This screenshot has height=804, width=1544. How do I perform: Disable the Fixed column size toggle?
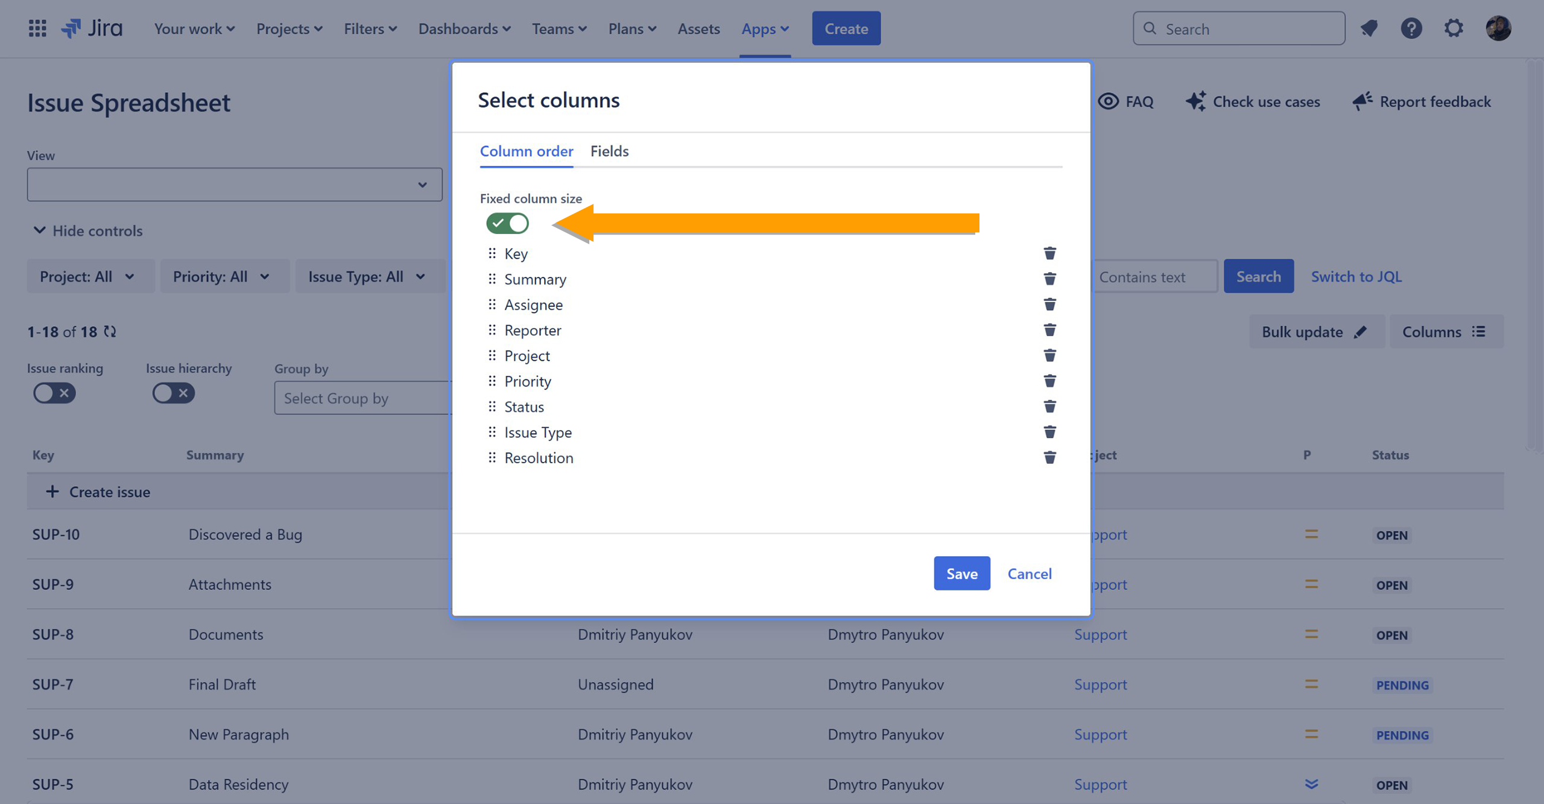[507, 223]
